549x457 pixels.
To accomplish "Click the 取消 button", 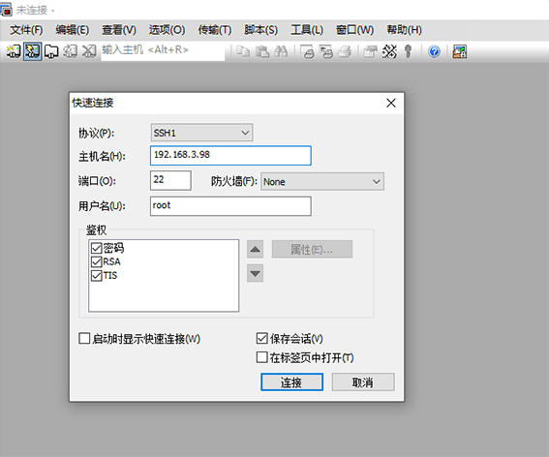I will [x=363, y=382].
